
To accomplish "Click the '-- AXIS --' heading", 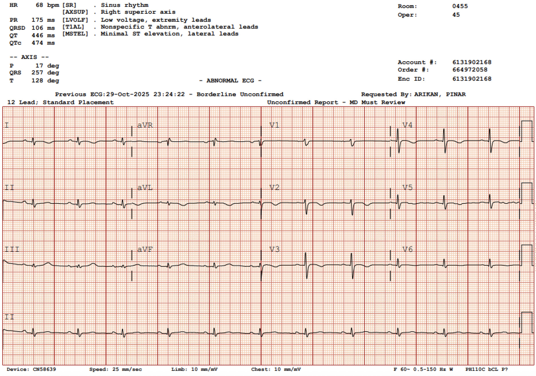I will (x=29, y=57).
